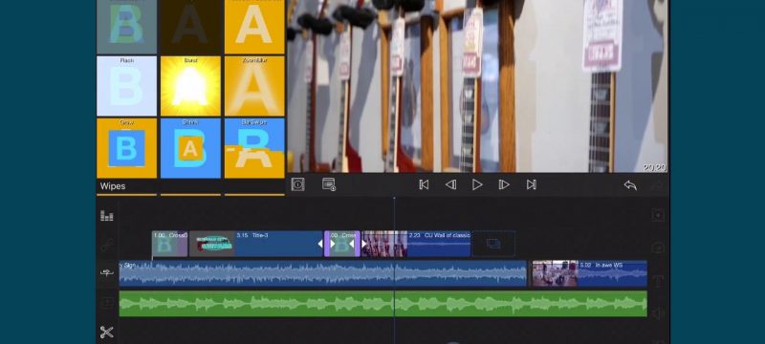765x344 pixels.
Task: Undo the last edit
Action: pos(630,185)
